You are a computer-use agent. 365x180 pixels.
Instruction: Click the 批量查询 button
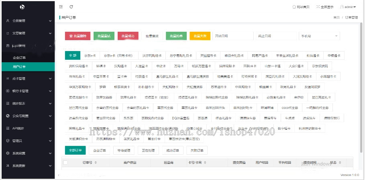tap(152, 36)
